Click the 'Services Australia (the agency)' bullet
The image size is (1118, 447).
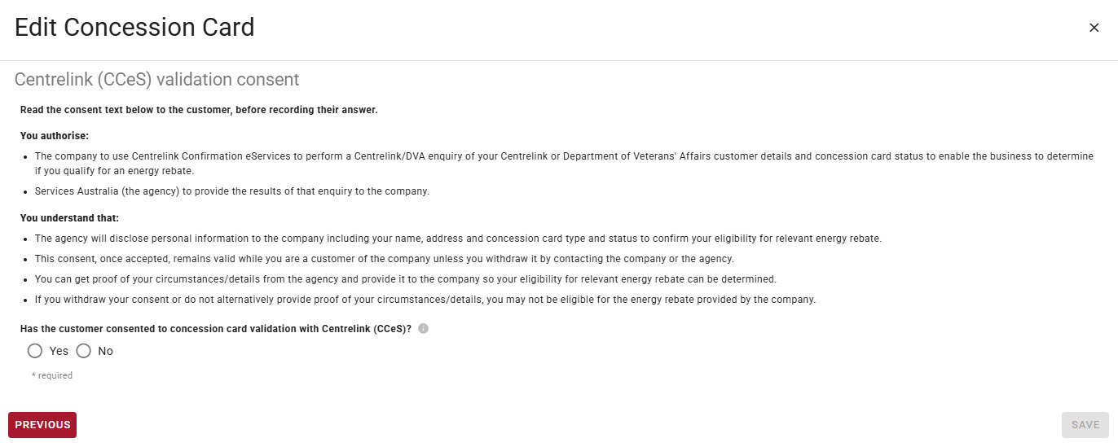231,192
